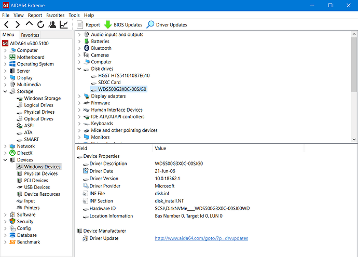The image size is (358, 257).
Task: Open the File menu
Action: coord(6,15)
